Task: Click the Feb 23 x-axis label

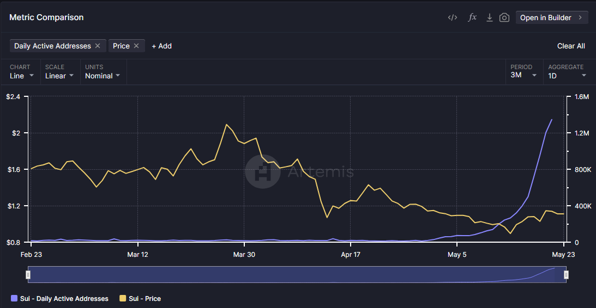Action: (x=31, y=255)
